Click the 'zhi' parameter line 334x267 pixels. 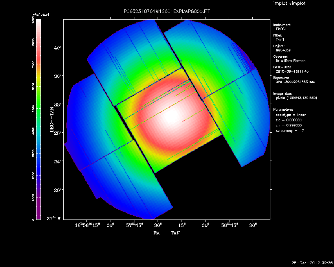[289, 125]
